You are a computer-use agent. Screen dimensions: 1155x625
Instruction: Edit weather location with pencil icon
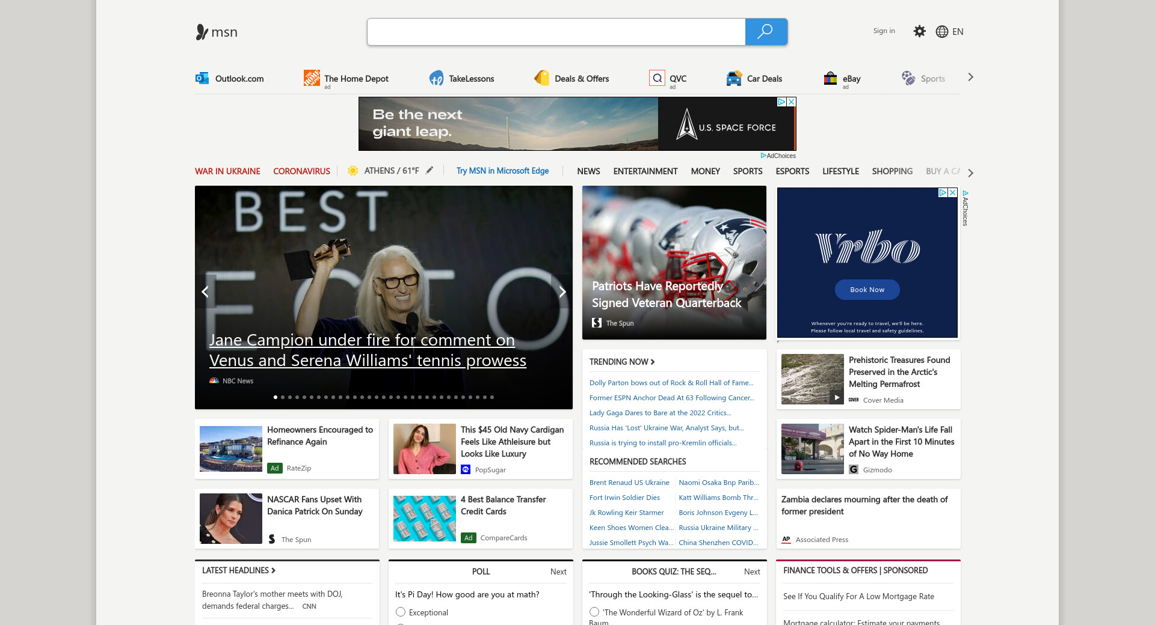[x=430, y=171]
